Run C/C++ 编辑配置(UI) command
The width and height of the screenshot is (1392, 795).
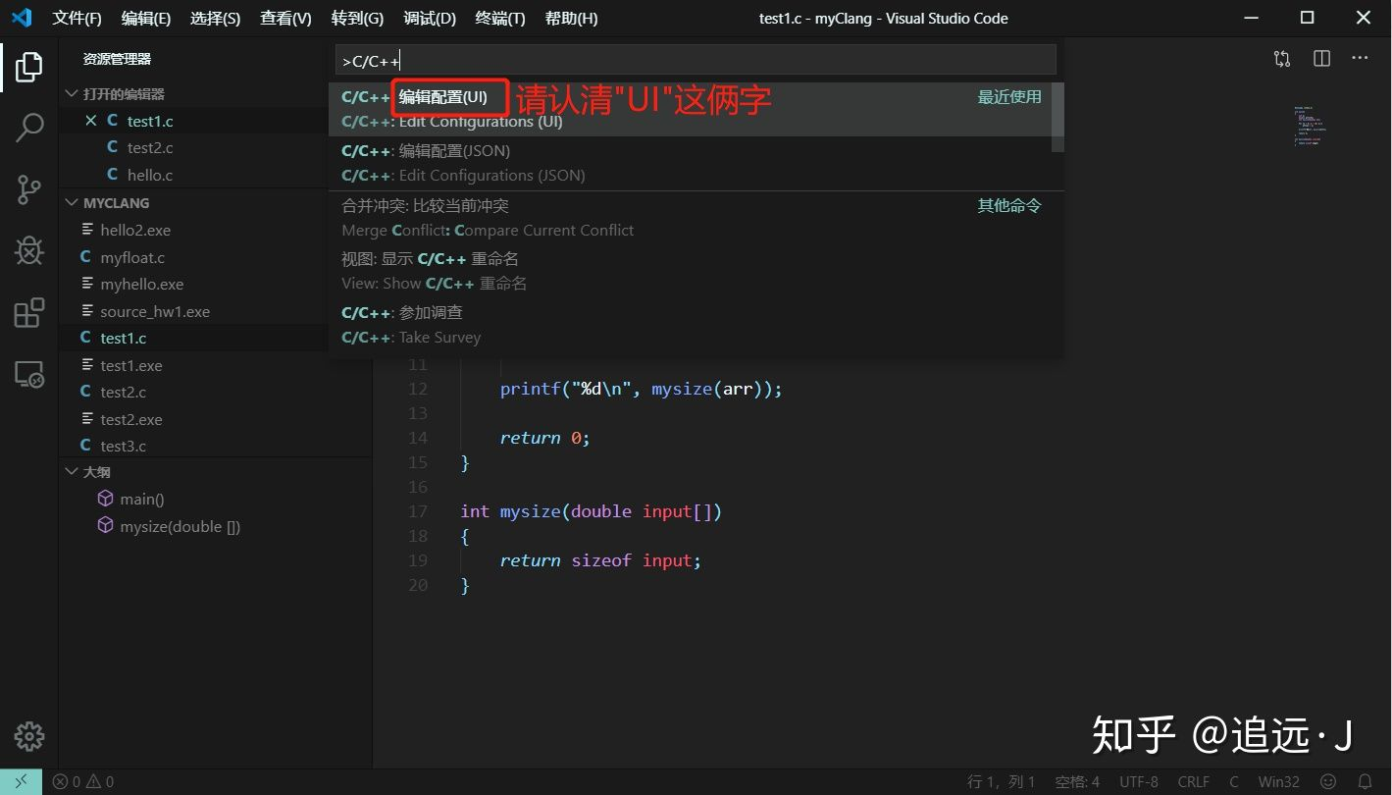tap(690, 109)
